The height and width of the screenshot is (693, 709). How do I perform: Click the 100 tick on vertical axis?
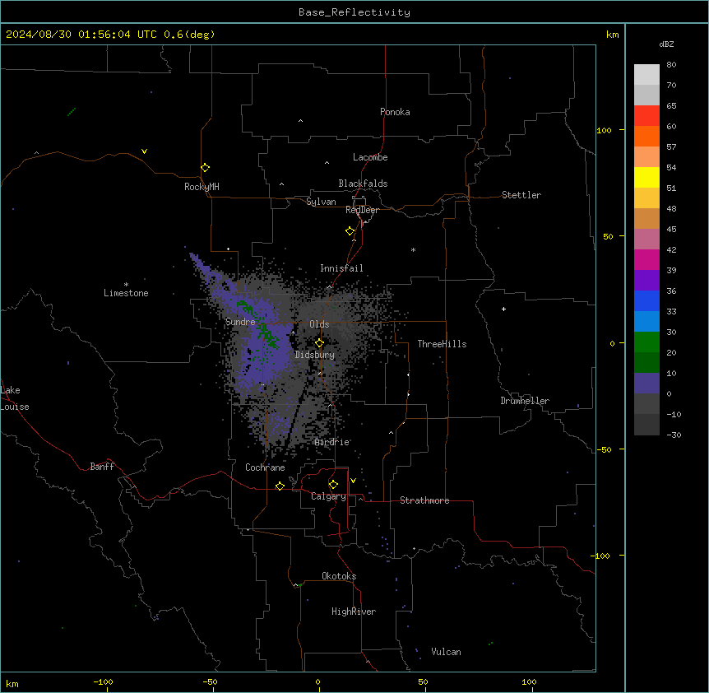pos(604,130)
